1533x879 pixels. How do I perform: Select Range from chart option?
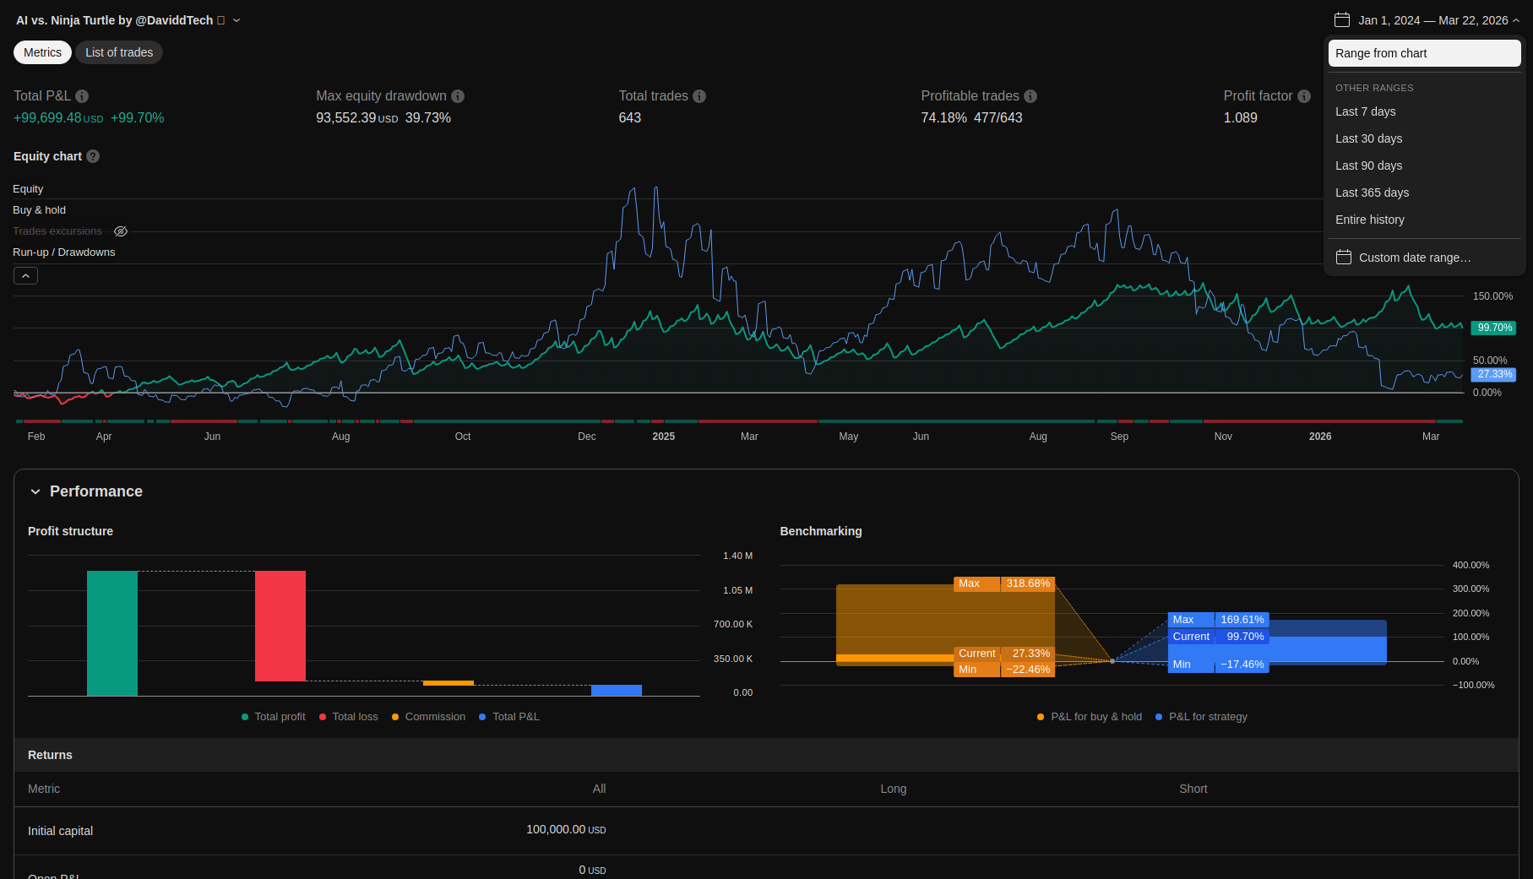[1424, 53]
